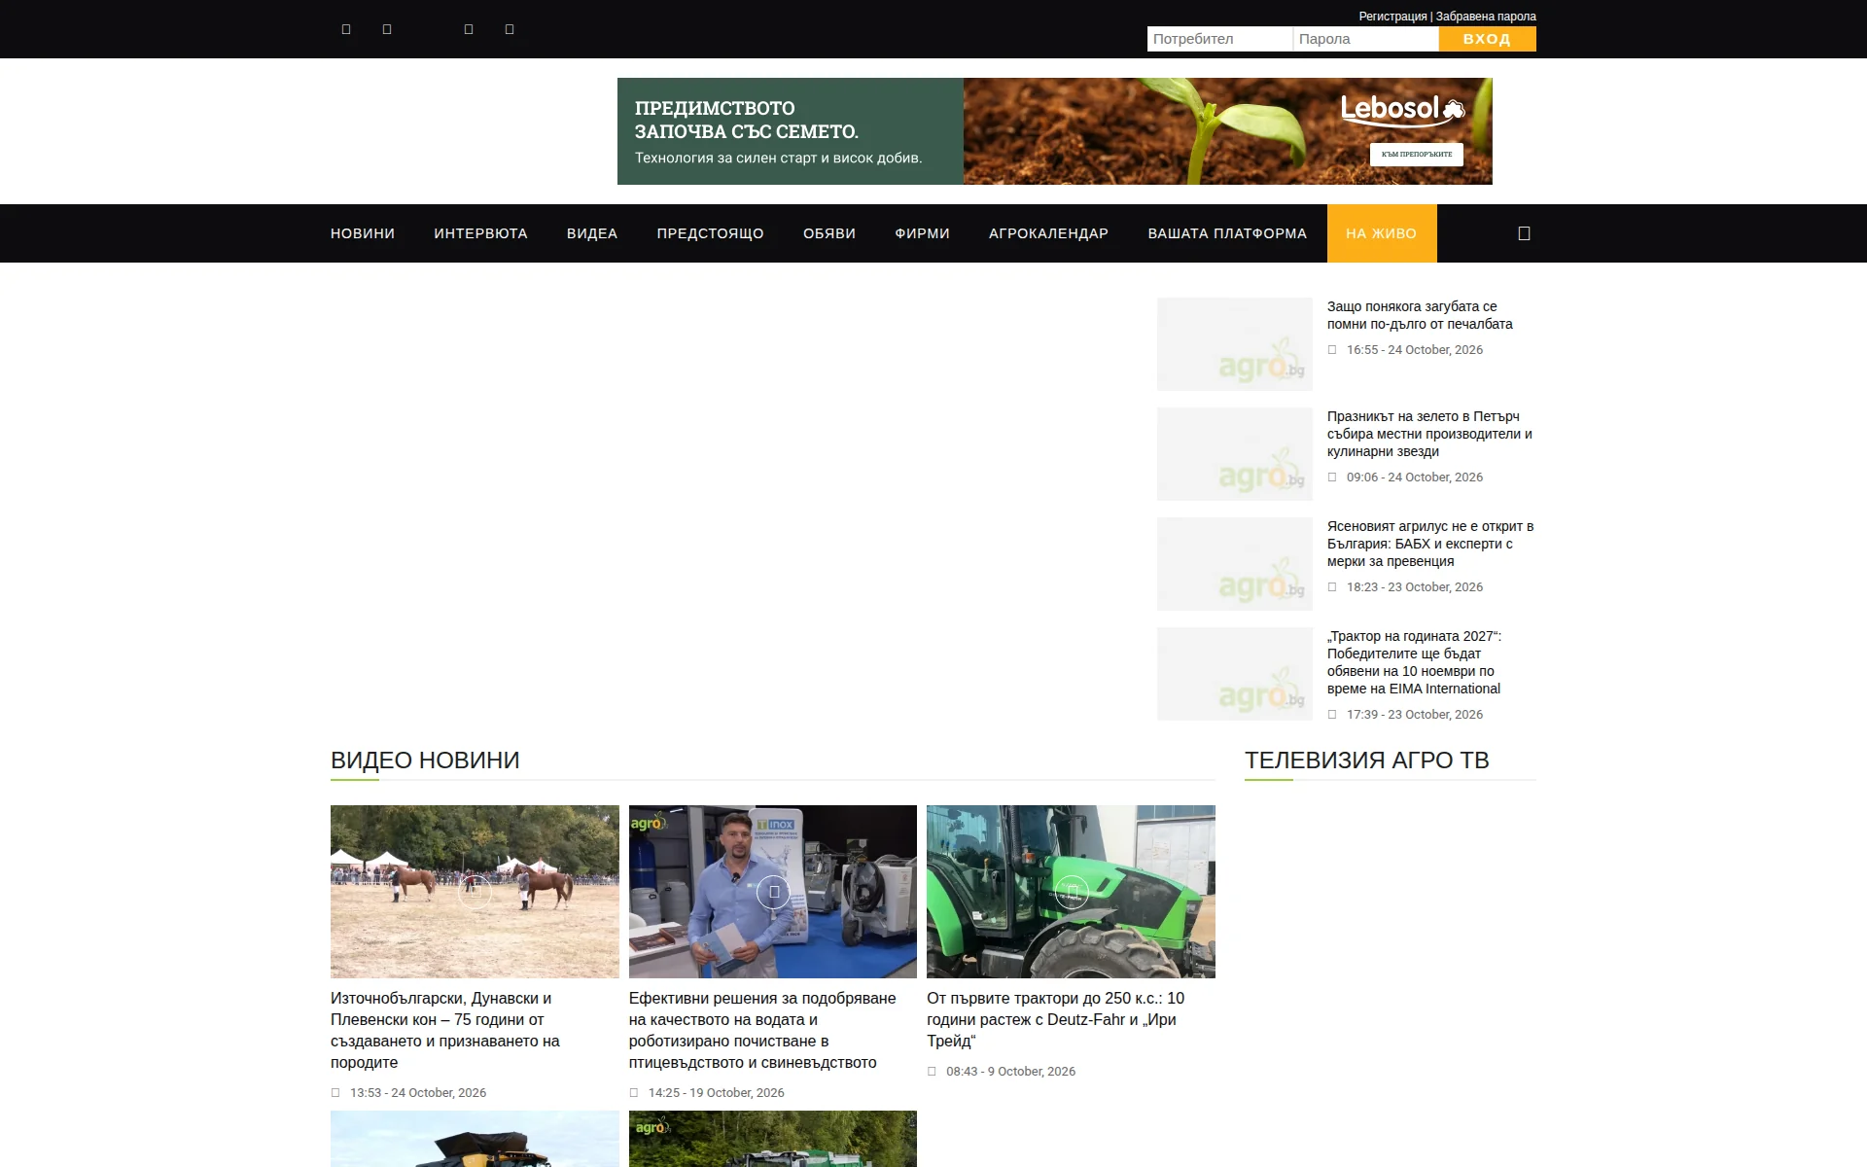The image size is (1867, 1167).
Task: Open video title 'Източнобългарски, Дунавски и Плевенски кон'
Action: click(x=445, y=1030)
